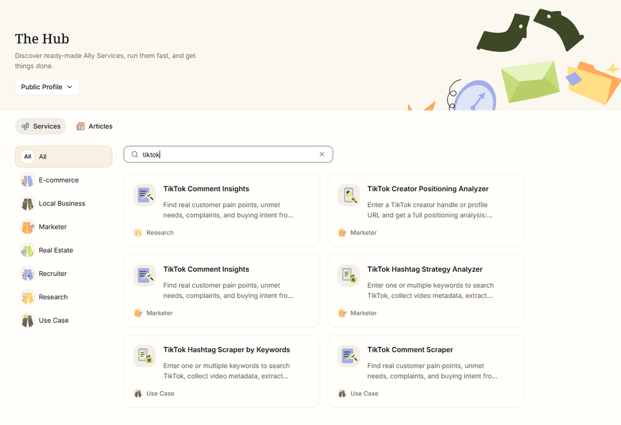Open TikTok Hashtag Strategy Analyzer title
Viewport: 621px width, 425px height.
tap(425, 269)
